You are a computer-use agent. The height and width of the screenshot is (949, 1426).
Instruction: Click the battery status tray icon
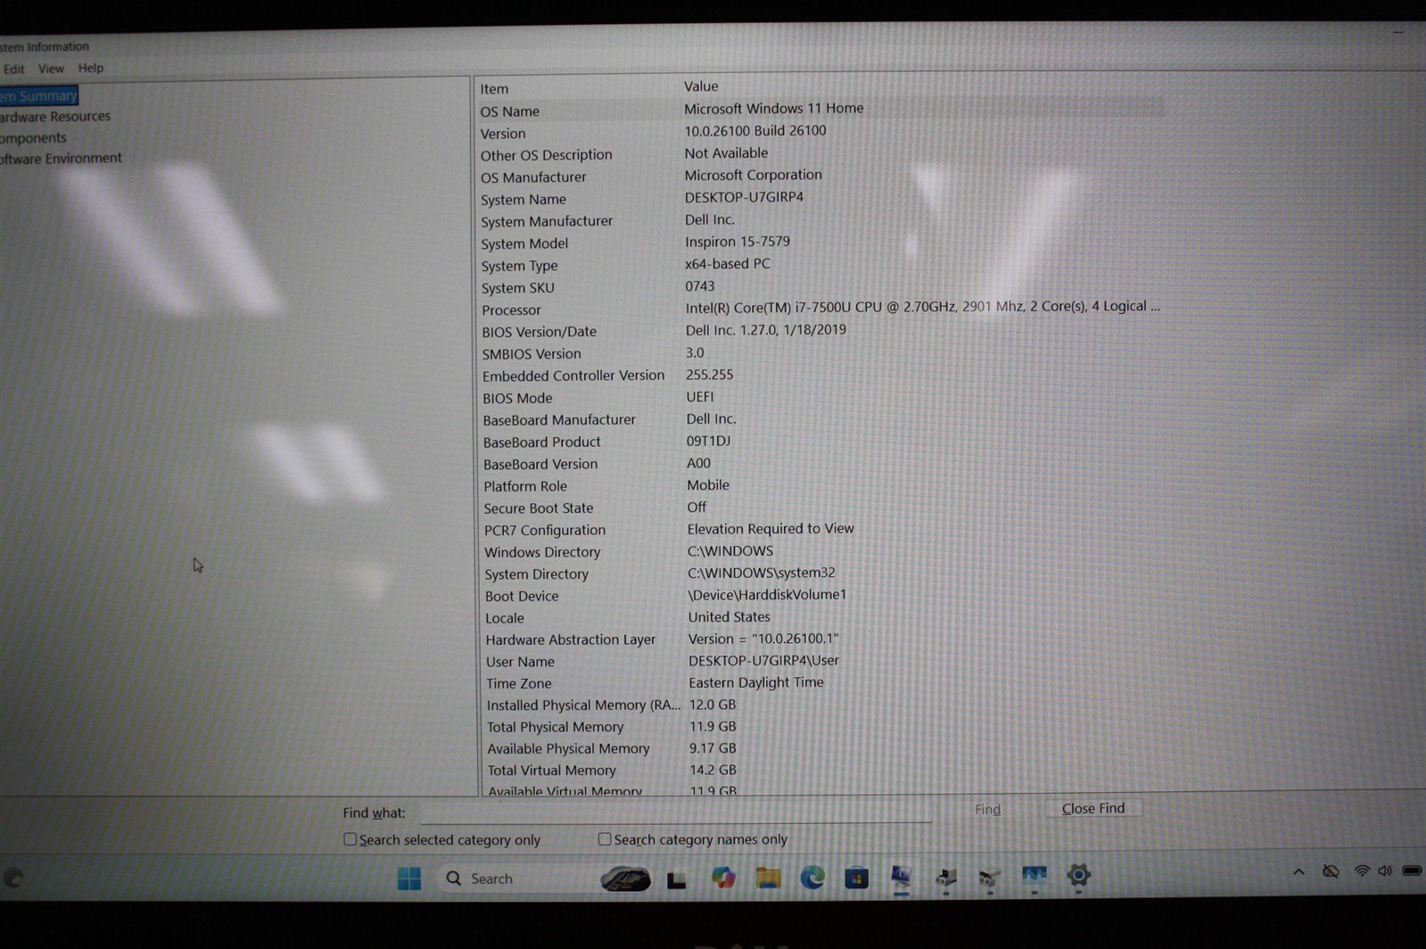[1412, 871]
